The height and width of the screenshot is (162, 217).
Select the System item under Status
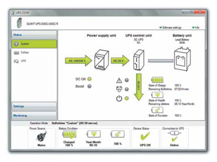[34, 44]
